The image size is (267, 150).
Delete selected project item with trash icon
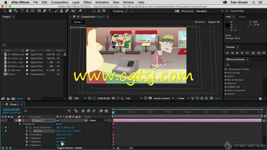pyautogui.click(x=29, y=99)
